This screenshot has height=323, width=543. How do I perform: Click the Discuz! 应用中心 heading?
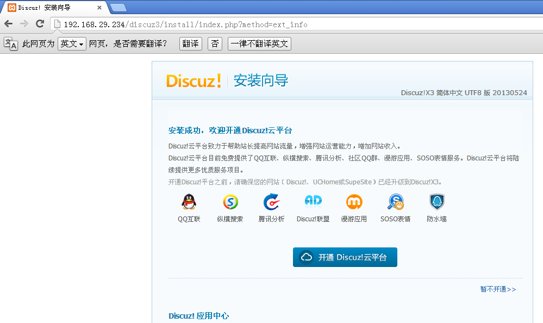(x=198, y=316)
